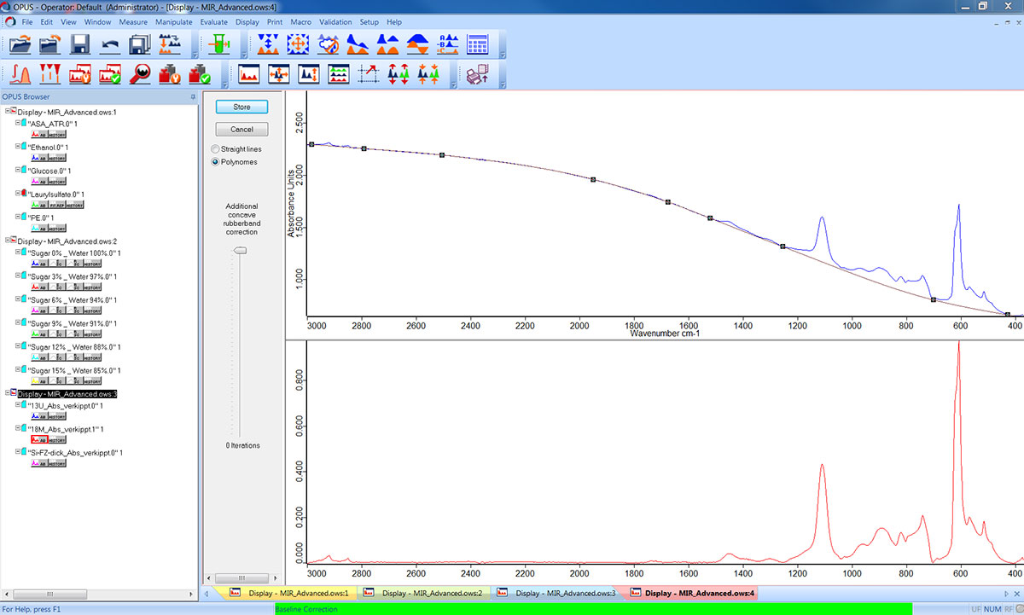Collapse the Glucose.0 file entry
The height and width of the screenshot is (615, 1024).
[x=18, y=171]
